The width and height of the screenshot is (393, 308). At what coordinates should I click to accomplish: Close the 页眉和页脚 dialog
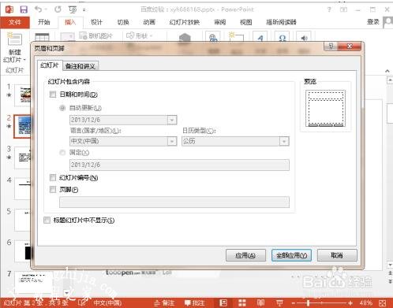(x=350, y=46)
